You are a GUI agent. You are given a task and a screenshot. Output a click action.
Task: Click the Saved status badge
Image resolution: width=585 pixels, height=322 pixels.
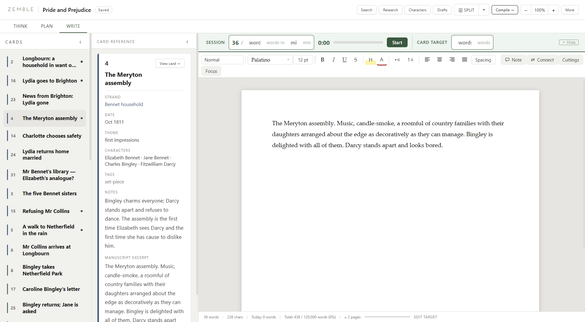tap(104, 10)
